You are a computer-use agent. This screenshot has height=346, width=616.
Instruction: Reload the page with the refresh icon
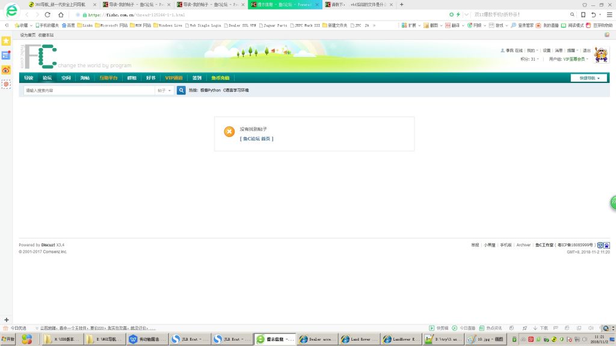coord(48,14)
